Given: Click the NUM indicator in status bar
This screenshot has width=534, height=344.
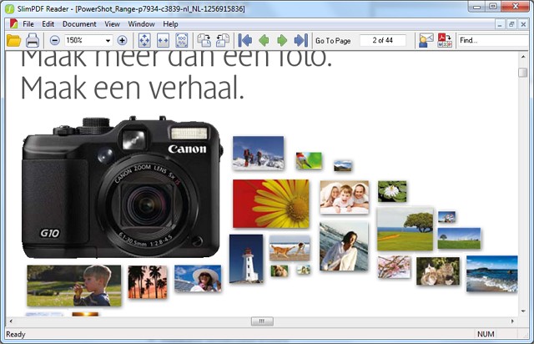Looking at the screenshot, I should [x=486, y=334].
